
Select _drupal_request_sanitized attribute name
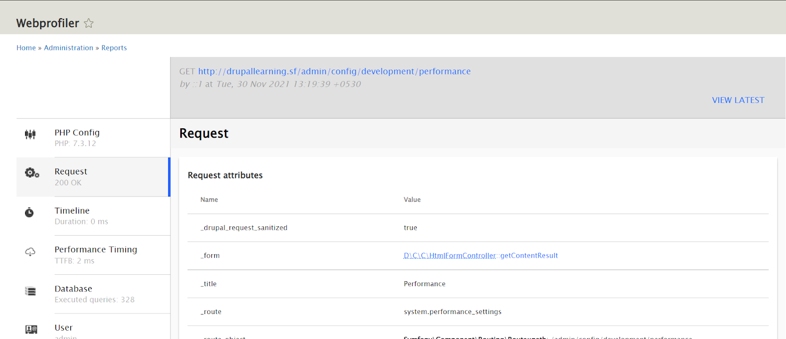(x=244, y=228)
